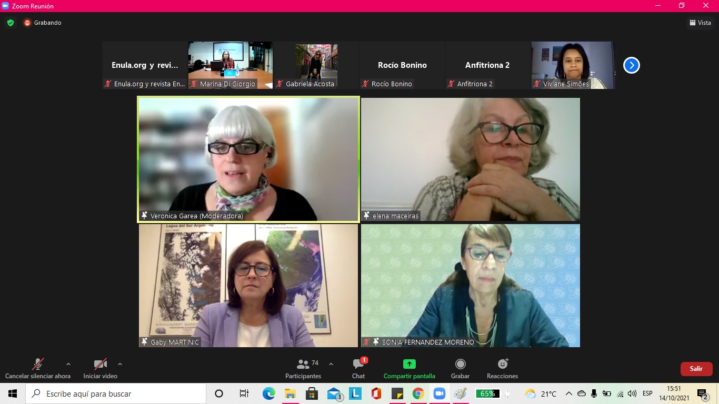This screenshot has height=404, width=719.
Task: Expand audio options arrow beside microphone
Action: click(x=68, y=364)
